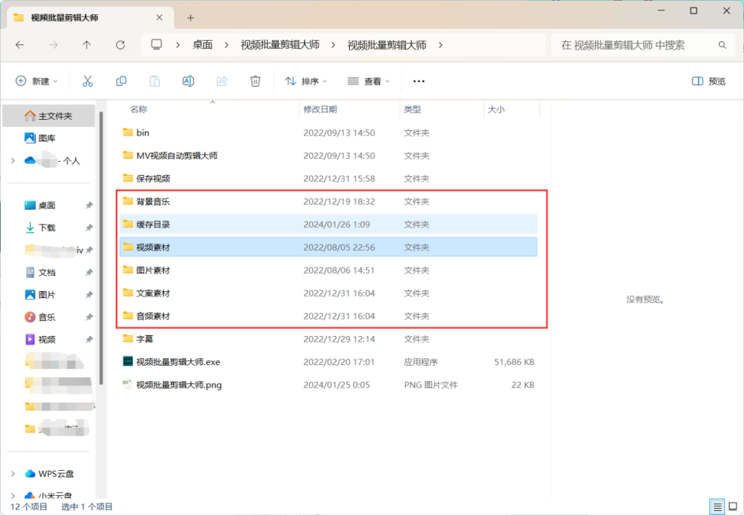Select the bin folder
The image size is (744, 515).
(328, 133)
